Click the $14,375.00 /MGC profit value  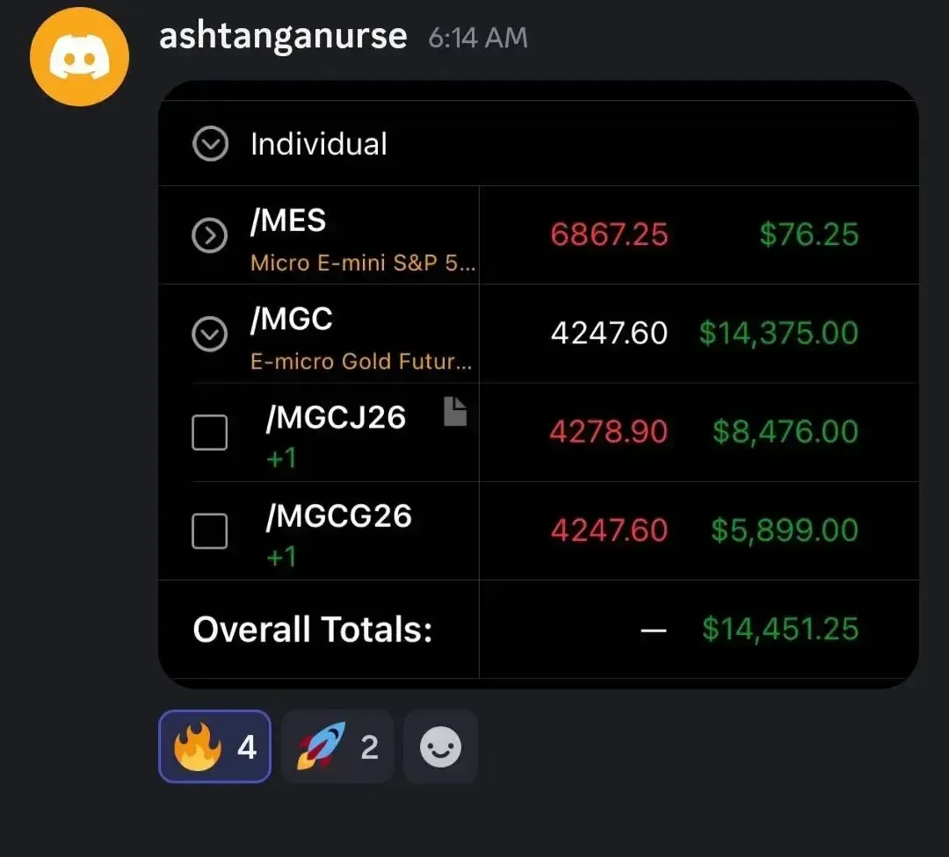779,334
